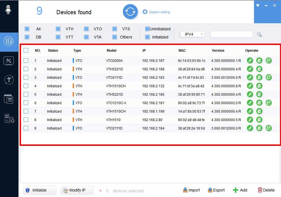The image size is (281, 197).
Task: Tick the select-all checkbox in table header
Action: click(x=26, y=50)
